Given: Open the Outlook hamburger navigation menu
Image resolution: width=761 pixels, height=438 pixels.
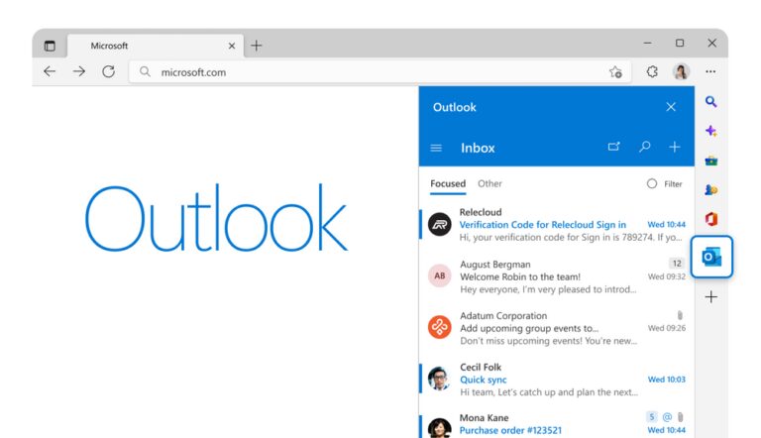Looking at the screenshot, I should pyautogui.click(x=436, y=148).
